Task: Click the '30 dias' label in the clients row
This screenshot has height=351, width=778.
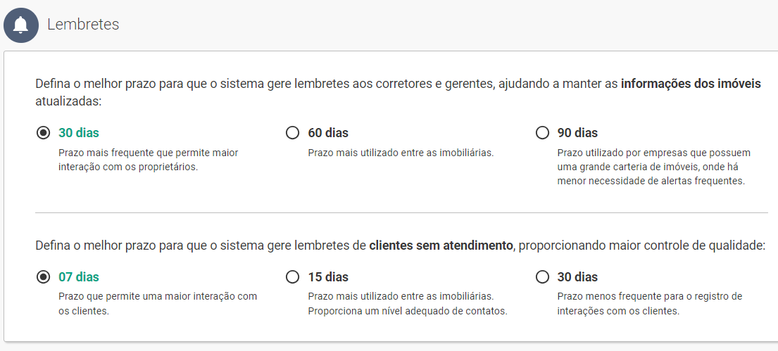Action: tap(577, 277)
